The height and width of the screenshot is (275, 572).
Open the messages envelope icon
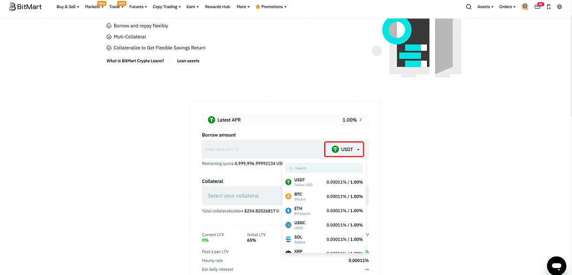[537, 6]
